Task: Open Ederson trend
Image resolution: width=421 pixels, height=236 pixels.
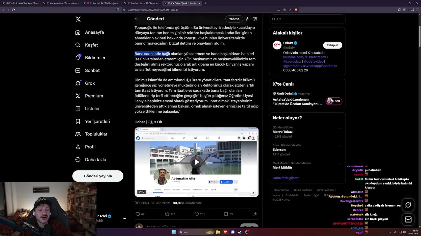Action: tap(279, 150)
